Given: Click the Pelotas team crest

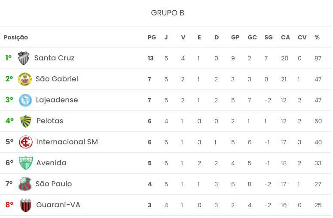Looking at the screenshot, I should coord(26,121).
